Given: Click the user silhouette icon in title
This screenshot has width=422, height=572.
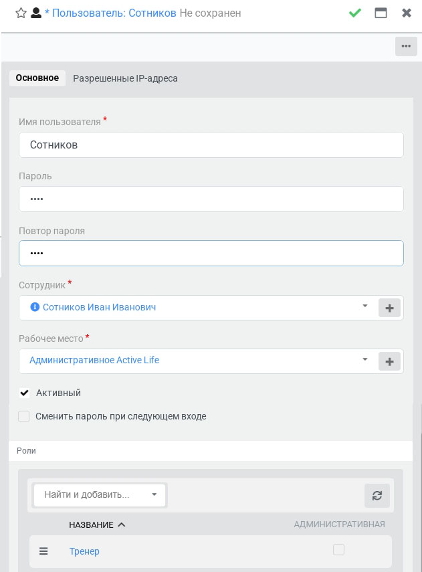Looking at the screenshot, I should pos(35,13).
